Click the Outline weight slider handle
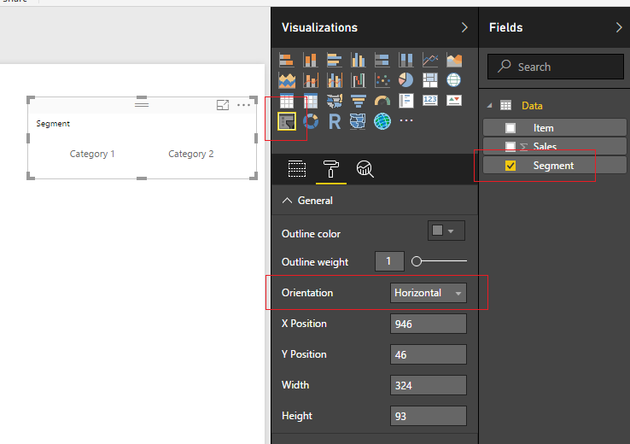Viewport: 630px width, 444px height. coord(417,261)
